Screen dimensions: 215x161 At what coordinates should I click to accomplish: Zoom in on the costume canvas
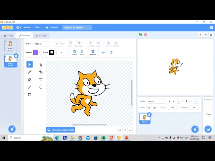130,130
